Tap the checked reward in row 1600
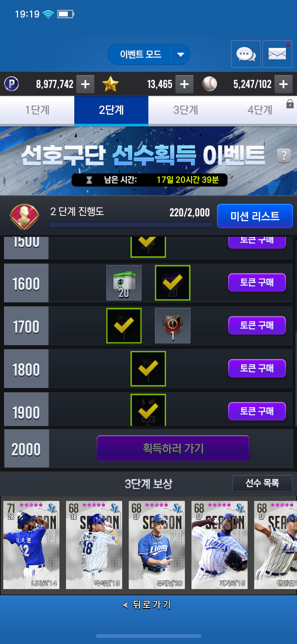 tap(173, 283)
